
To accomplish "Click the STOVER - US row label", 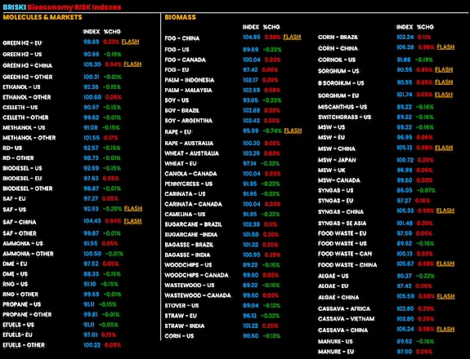I will [181, 306].
